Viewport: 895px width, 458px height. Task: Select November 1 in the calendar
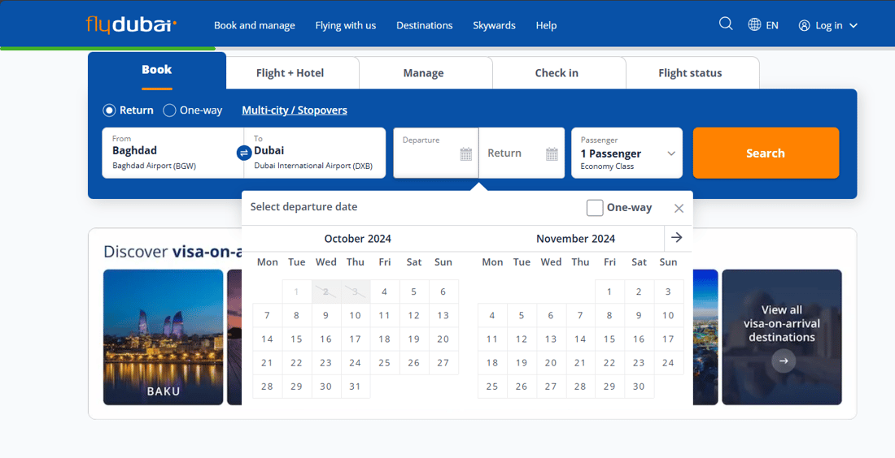coord(609,291)
